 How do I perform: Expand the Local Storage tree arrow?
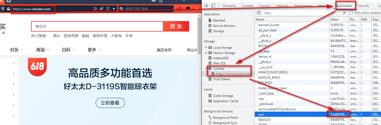click(x=206, y=47)
